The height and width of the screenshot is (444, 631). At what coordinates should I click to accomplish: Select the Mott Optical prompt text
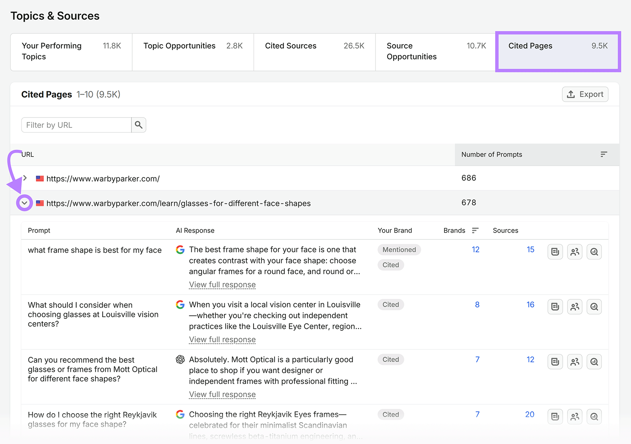click(93, 369)
